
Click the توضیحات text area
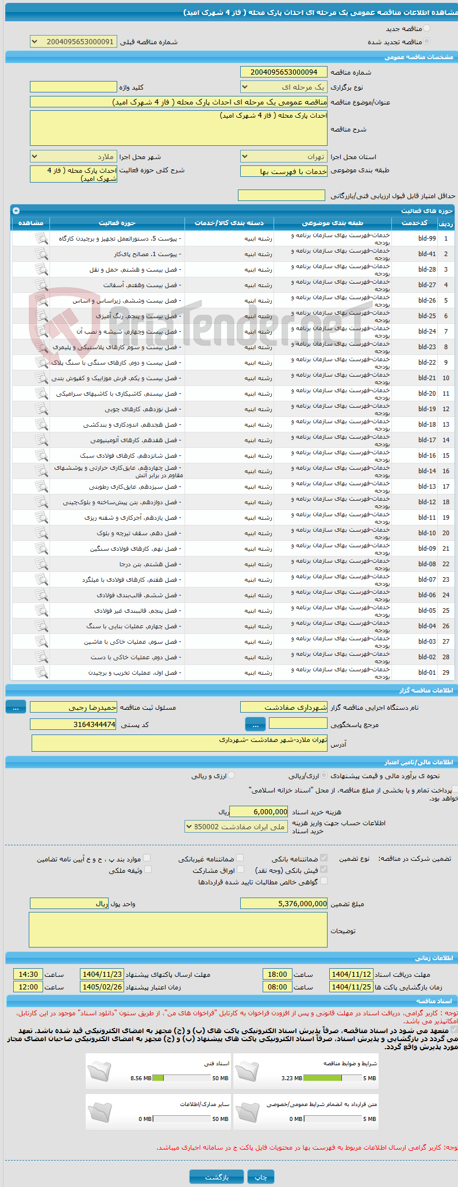[178, 930]
